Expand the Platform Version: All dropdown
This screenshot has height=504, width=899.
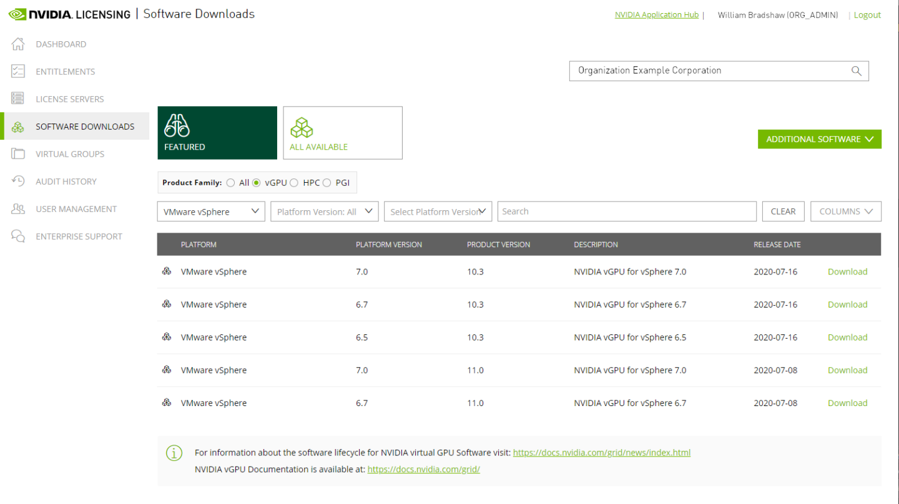pyautogui.click(x=325, y=211)
